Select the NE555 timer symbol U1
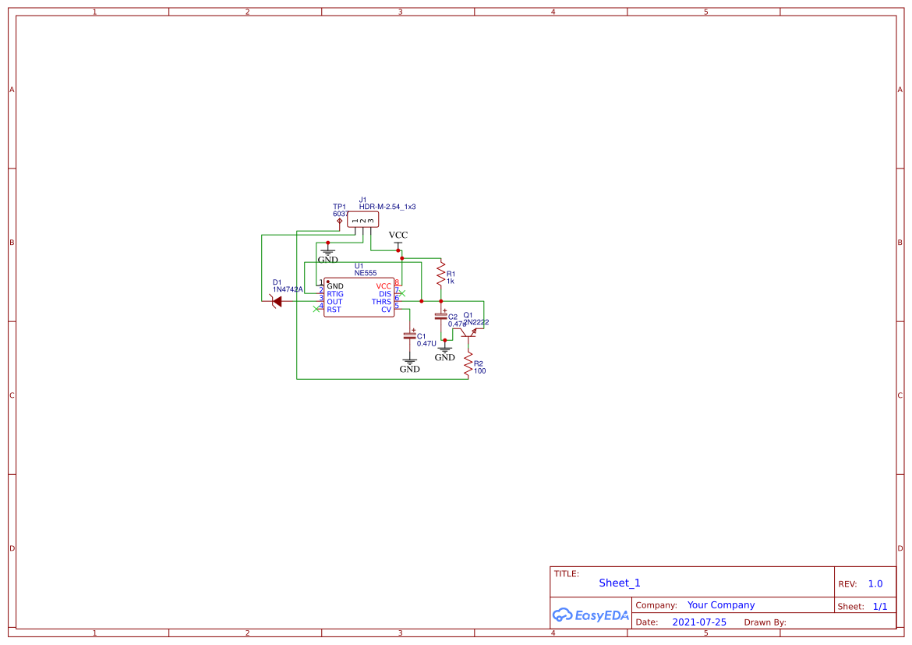 click(359, 296)
